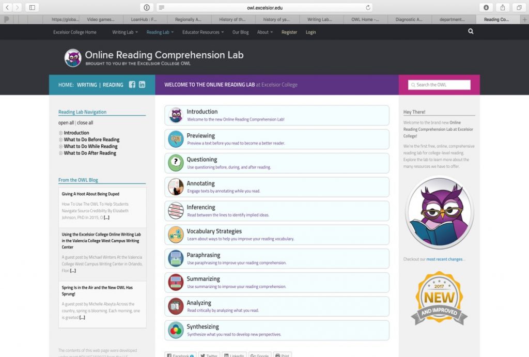Viewport: 529px width, 357px height.
Task: Open Excelsior College Home link
Action: 75,32
